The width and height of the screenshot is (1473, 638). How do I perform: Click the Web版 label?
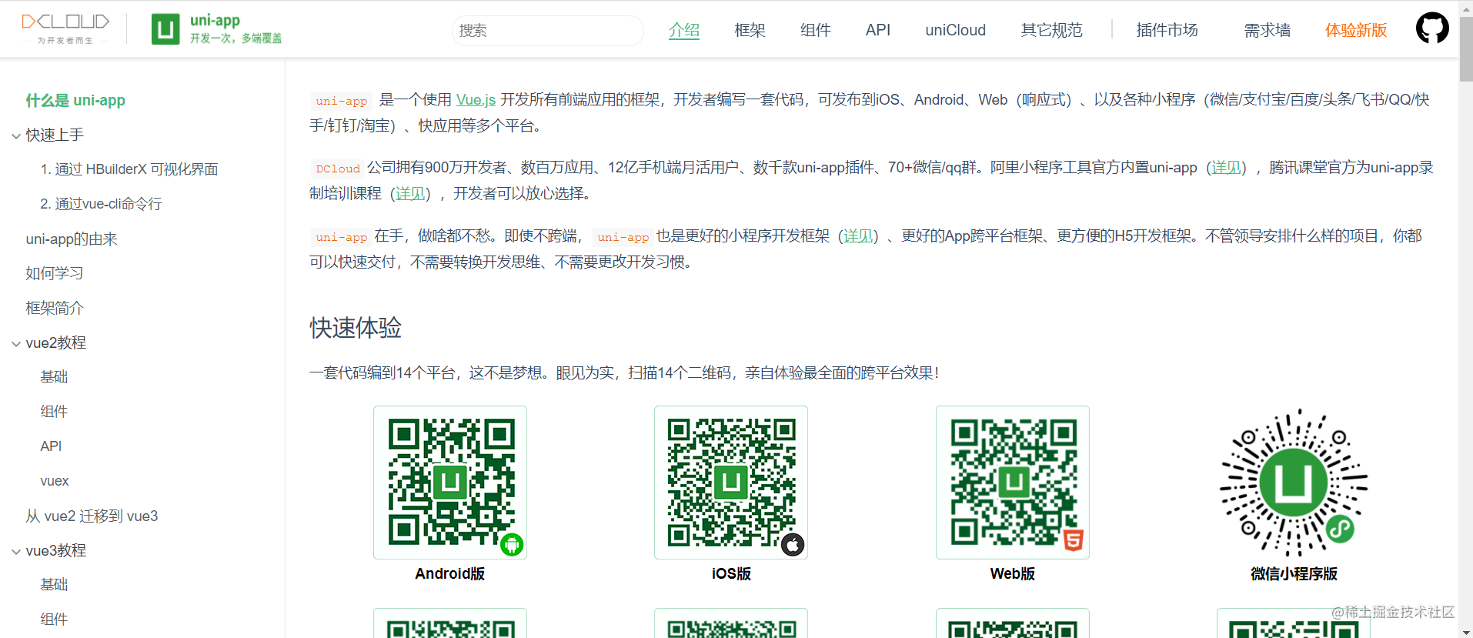(x=1013, y=573)
